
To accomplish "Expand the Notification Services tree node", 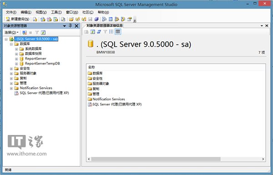I will tap(11, 88).
